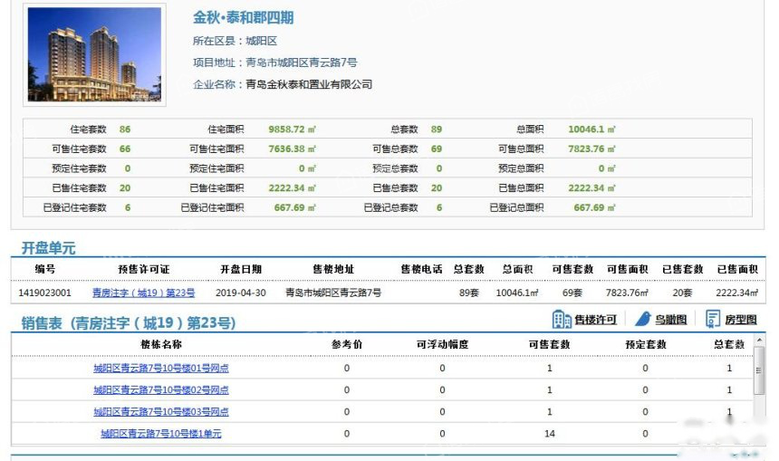779x461 pixels.
Task: Click the 房型图 document icon
Action: click(713, 319)
